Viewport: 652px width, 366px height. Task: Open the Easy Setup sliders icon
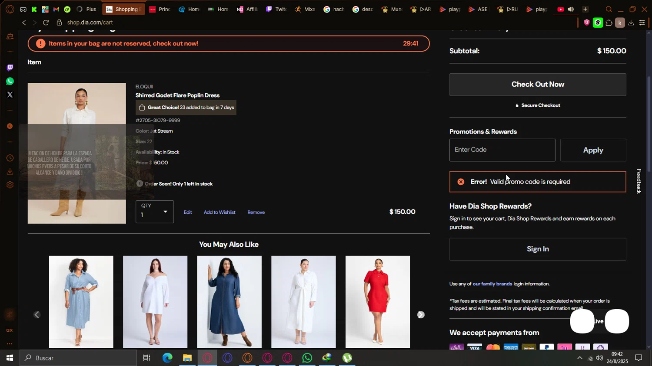(642, 23)
